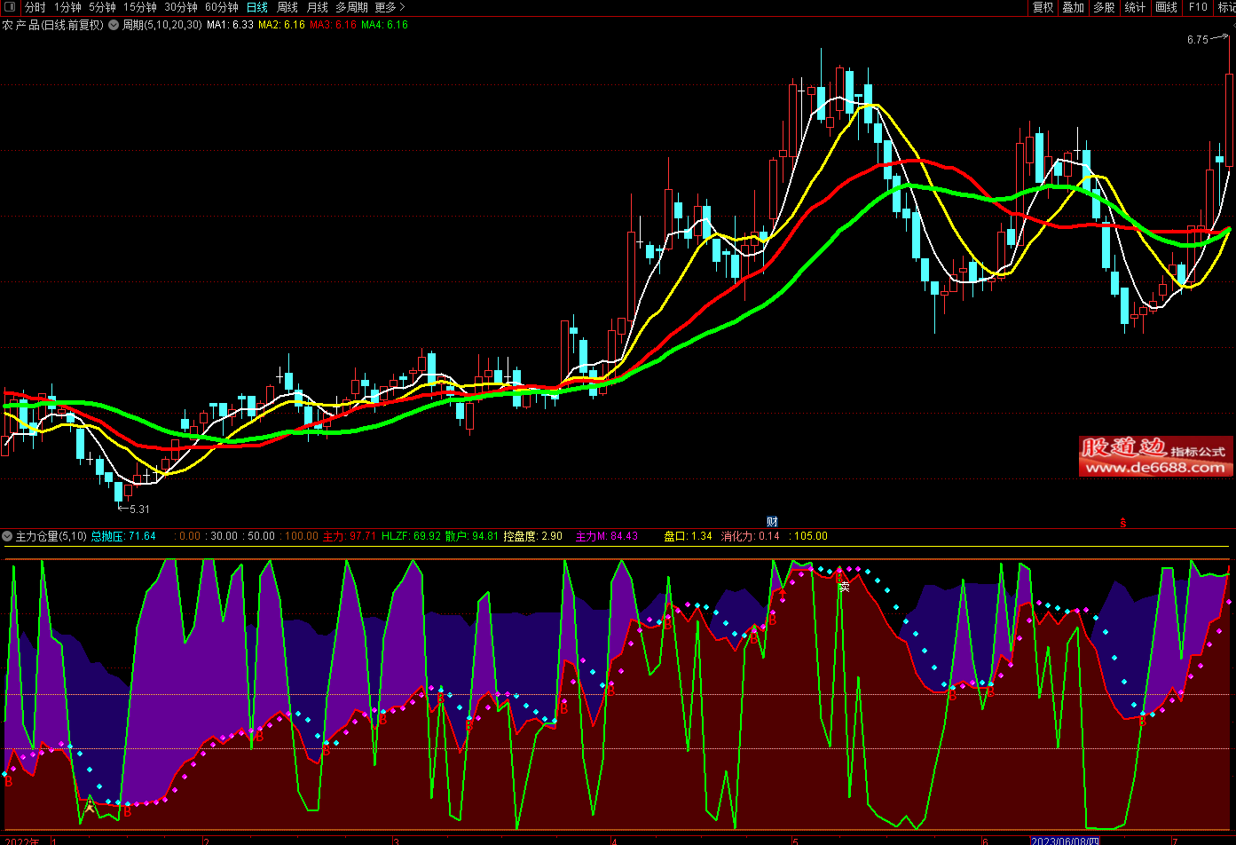The width and height of the screenshot is (1236, 845).
Task: Click the HLZF: 69.92 value
Action: click(411, 536)
